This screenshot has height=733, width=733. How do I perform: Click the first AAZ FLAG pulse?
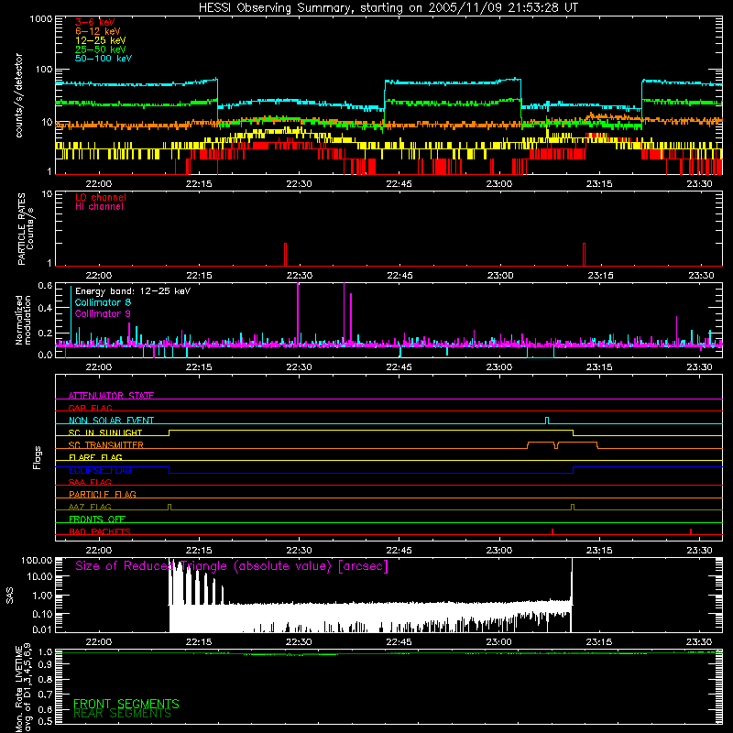[x=170, y=507]
